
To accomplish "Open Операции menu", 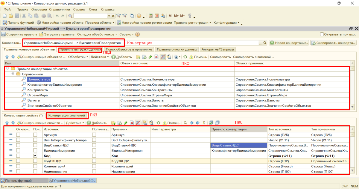I will pos(39,10).
